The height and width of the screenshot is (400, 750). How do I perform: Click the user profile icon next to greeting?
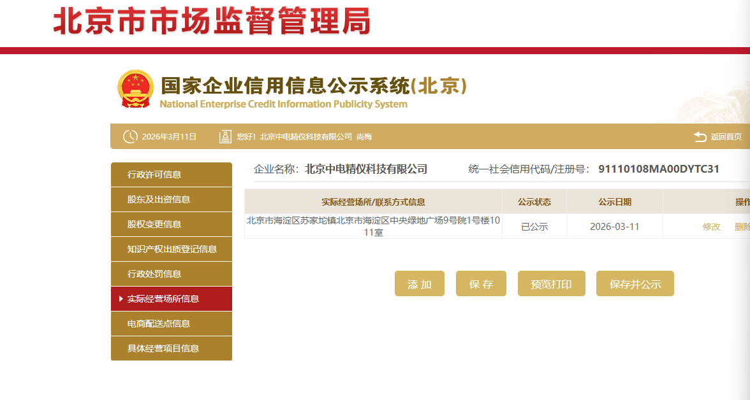[x=224, y=137]
